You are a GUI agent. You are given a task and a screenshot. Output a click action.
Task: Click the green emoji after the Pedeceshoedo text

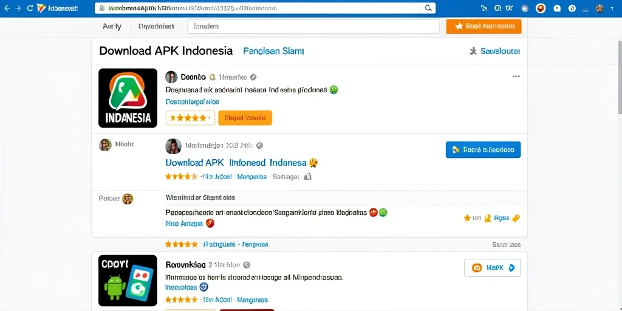click(x=383, y=212)
